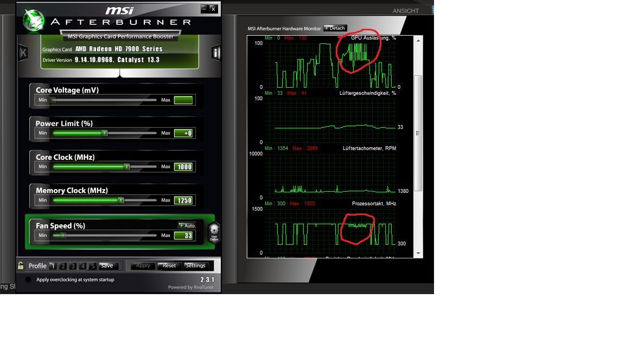Click the Lüftertachometer RPM graph

click(x=330, y=176)
